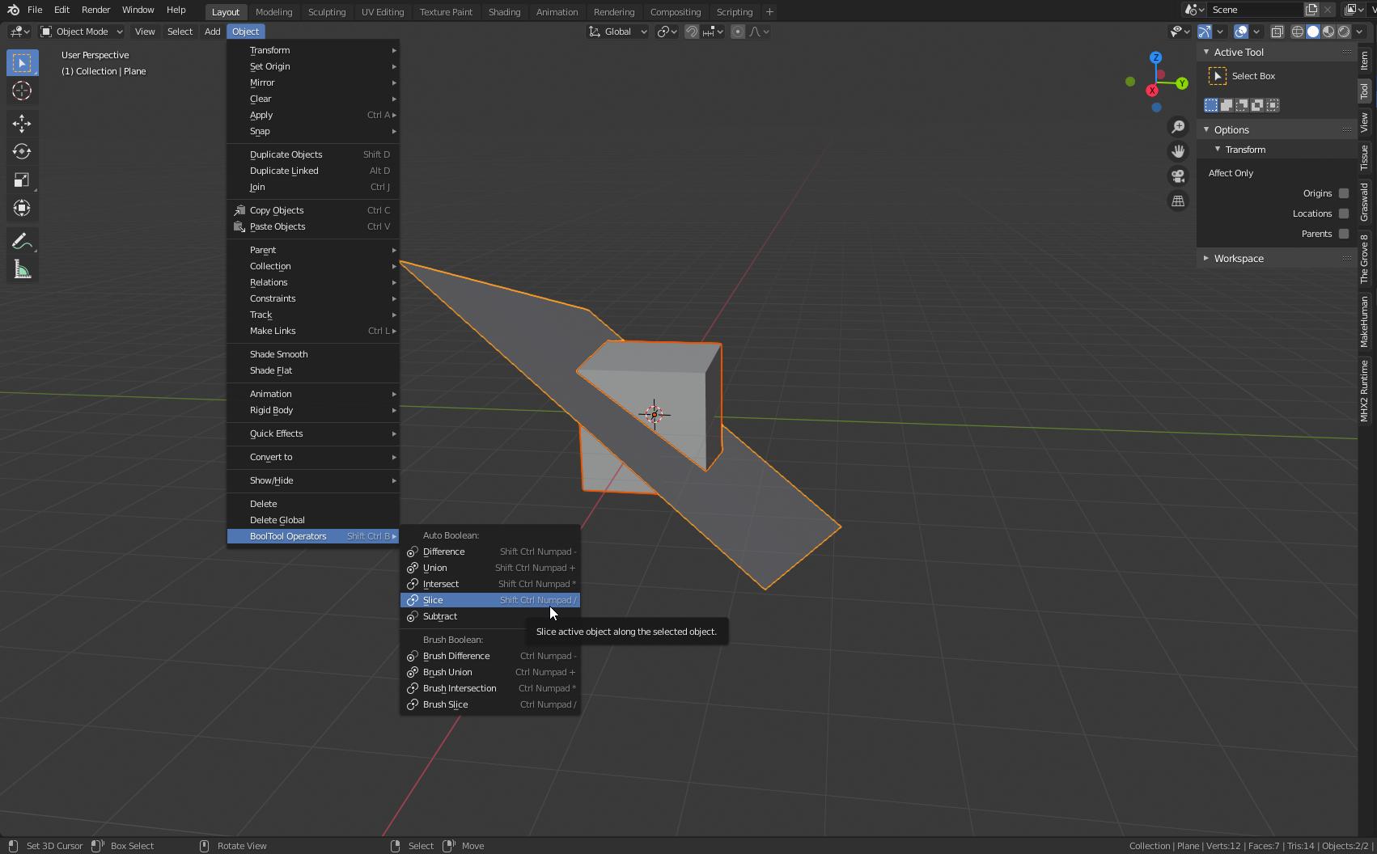Pick the Rotate tool in toolbar
The height and width of the screenshot is (854, 1377).
tap(22, 151)
